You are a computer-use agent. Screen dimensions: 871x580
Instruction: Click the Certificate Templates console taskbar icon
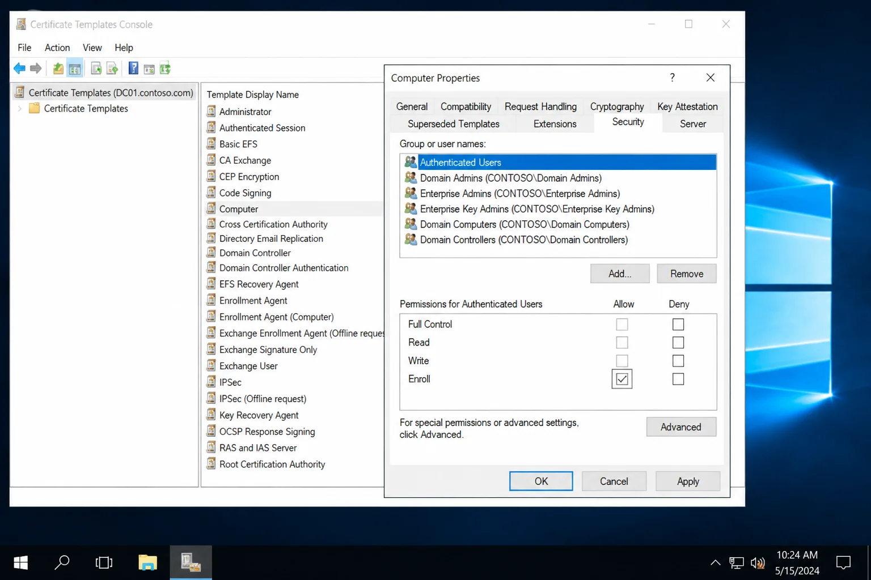click(x=191, y=562)
